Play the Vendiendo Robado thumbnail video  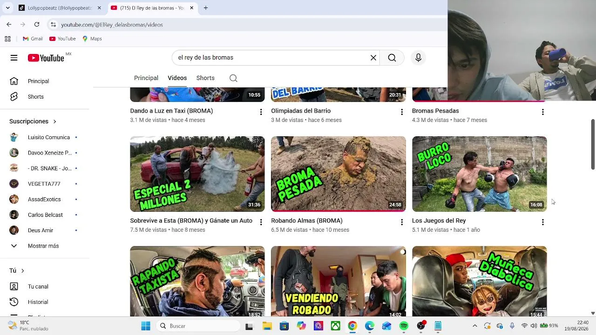(339, 281)
